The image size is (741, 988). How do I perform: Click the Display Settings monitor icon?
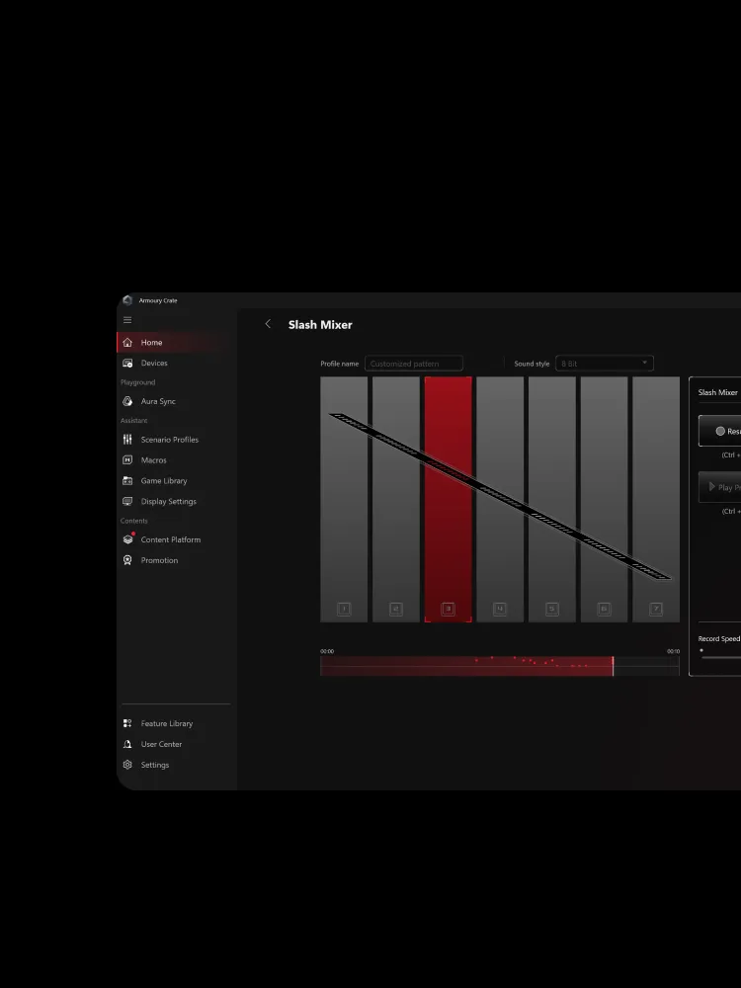click(127, 502)
